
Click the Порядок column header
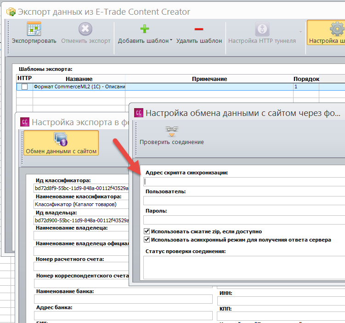306,79
